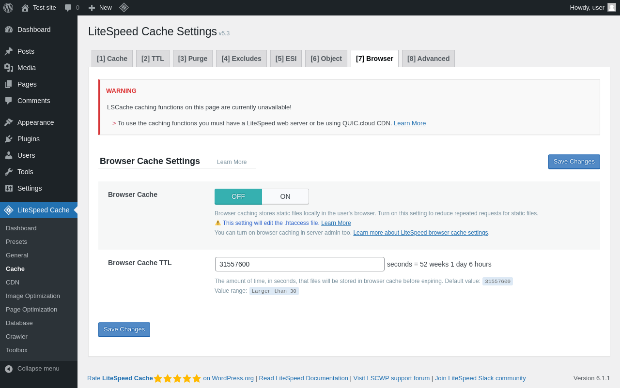Click the comments bubble icon in top bar
620x388 pixels.
pos(68,8)
